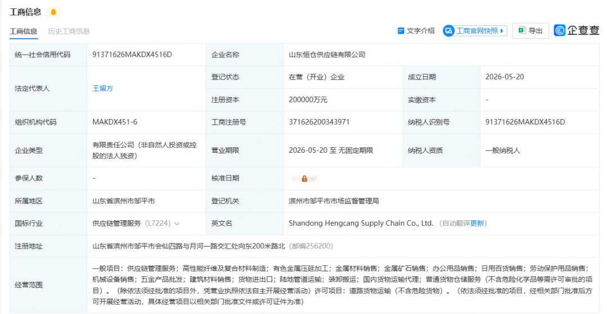Click the 更新 link after English name
The image size is (607, 314).
477,223
